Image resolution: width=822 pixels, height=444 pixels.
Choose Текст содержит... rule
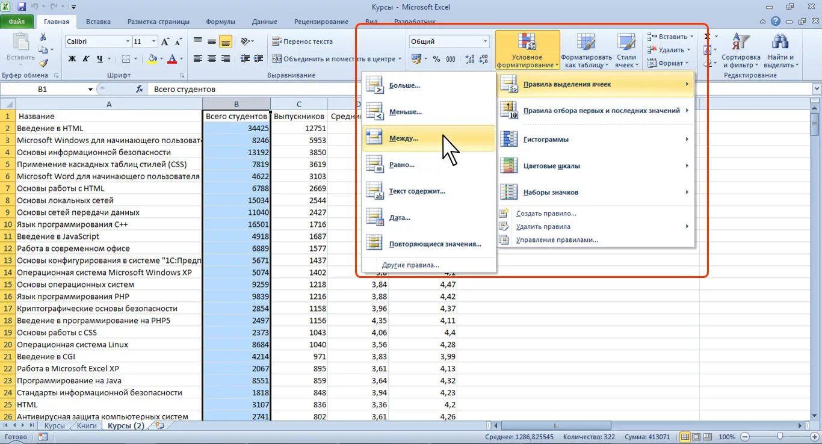(429, 191)
